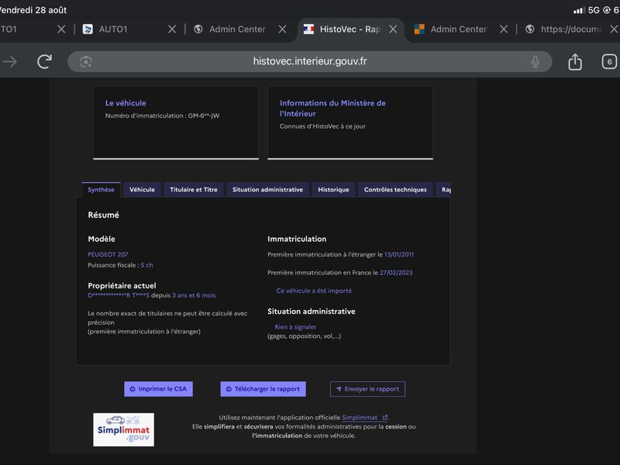
Task: Switch to the AUTO1 browser tab
Action: click(x=113, y=29)
